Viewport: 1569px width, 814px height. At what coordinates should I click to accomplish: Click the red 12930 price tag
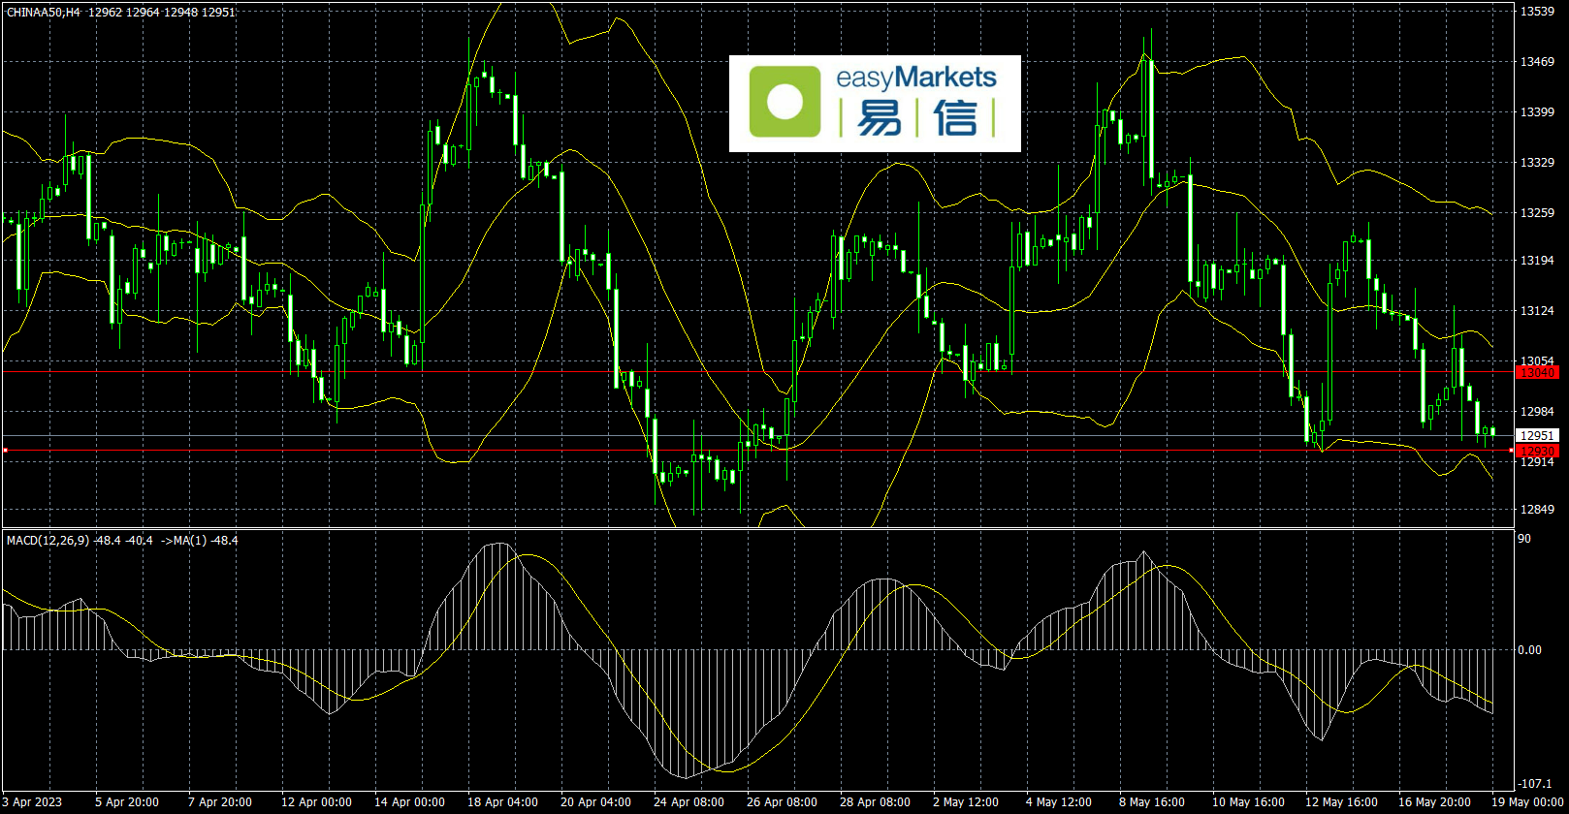[1537, 452]
